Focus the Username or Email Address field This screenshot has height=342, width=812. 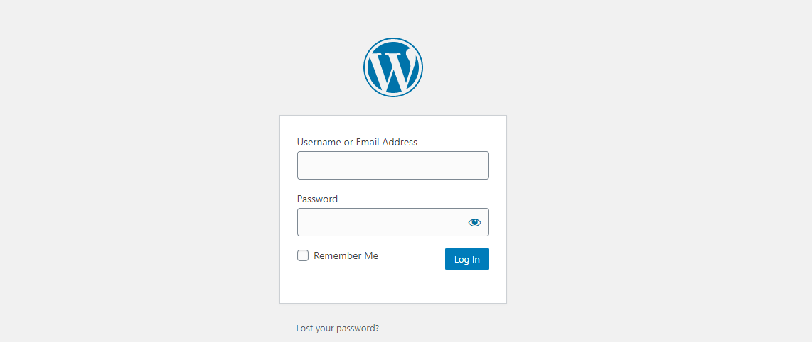[x=392, y=165]
